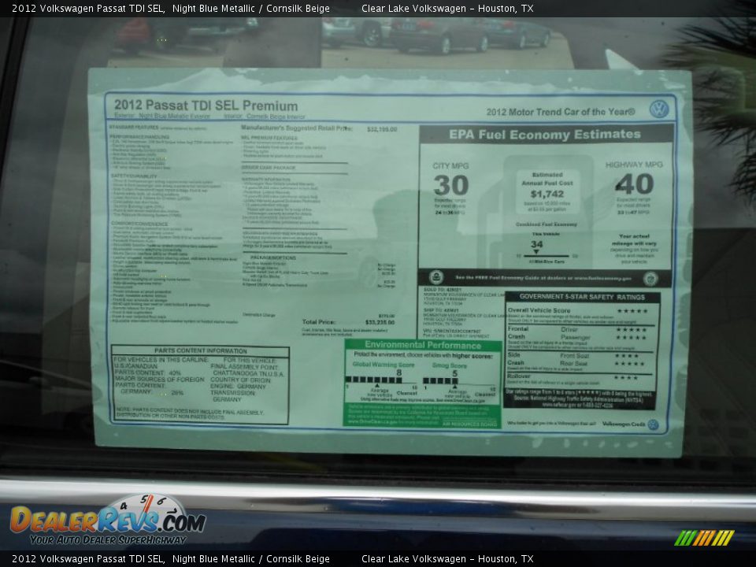756x567 pixels.
Task: Click the Environmental Performance green header
Action: click(423, 345)
